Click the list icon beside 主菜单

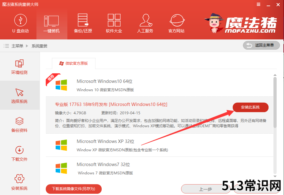click(x=6, y=46)
